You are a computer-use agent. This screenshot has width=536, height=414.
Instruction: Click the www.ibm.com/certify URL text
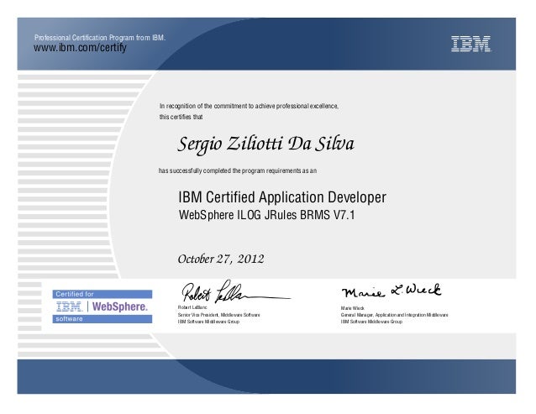coord(80,48)
